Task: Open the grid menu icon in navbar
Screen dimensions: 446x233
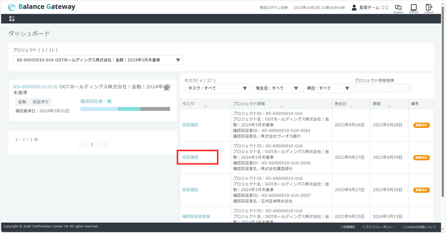Action: pyautogui.click(x=12, y=18)
